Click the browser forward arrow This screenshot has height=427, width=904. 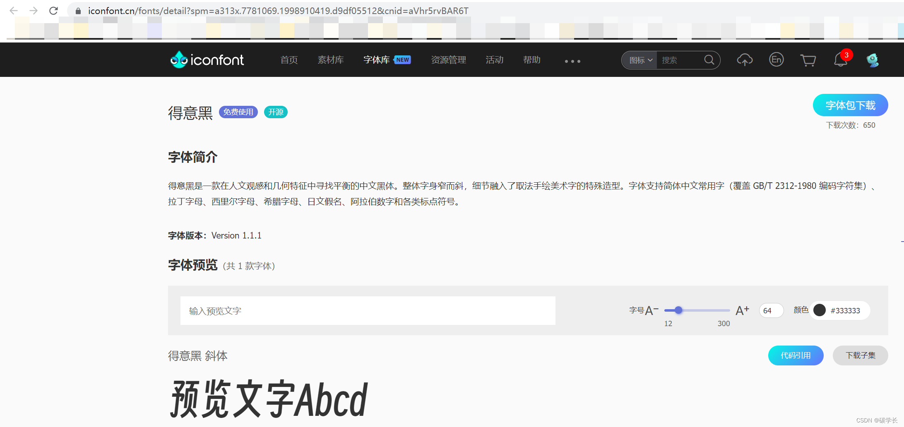tap(34, 11)
